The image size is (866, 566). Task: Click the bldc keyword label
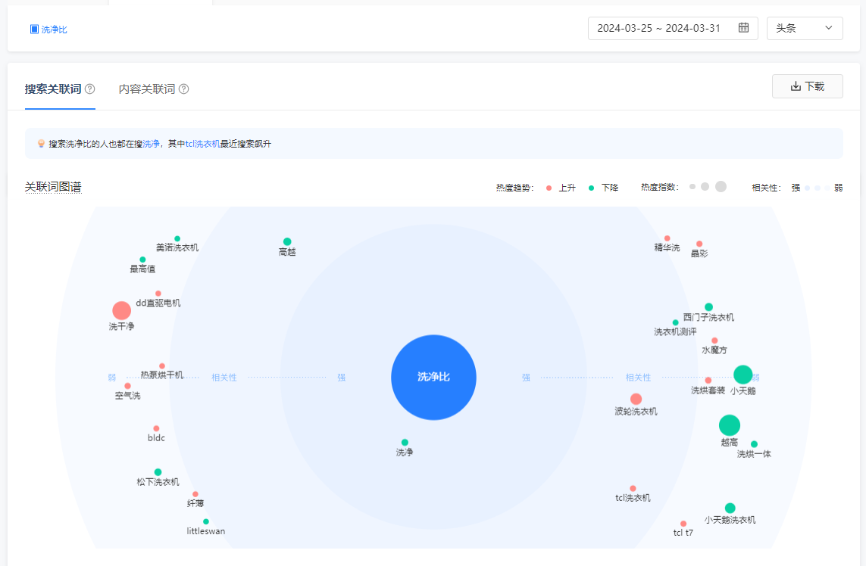point(156,438)
